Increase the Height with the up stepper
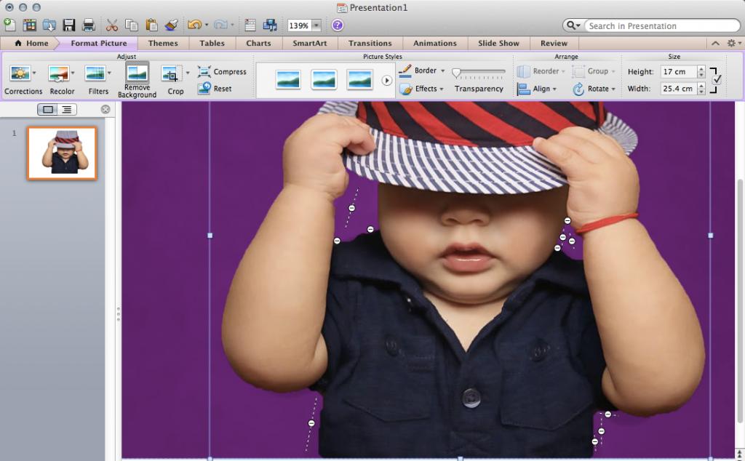Screen dimensions: 745x461 click(x=701, y=69)
